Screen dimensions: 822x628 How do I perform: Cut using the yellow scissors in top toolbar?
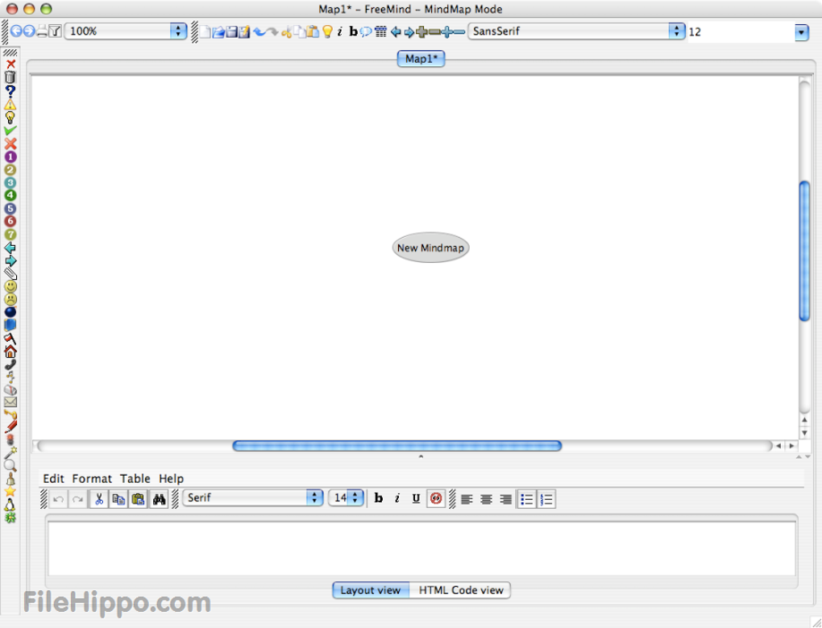pyautogui.click(x=286, y=31)
